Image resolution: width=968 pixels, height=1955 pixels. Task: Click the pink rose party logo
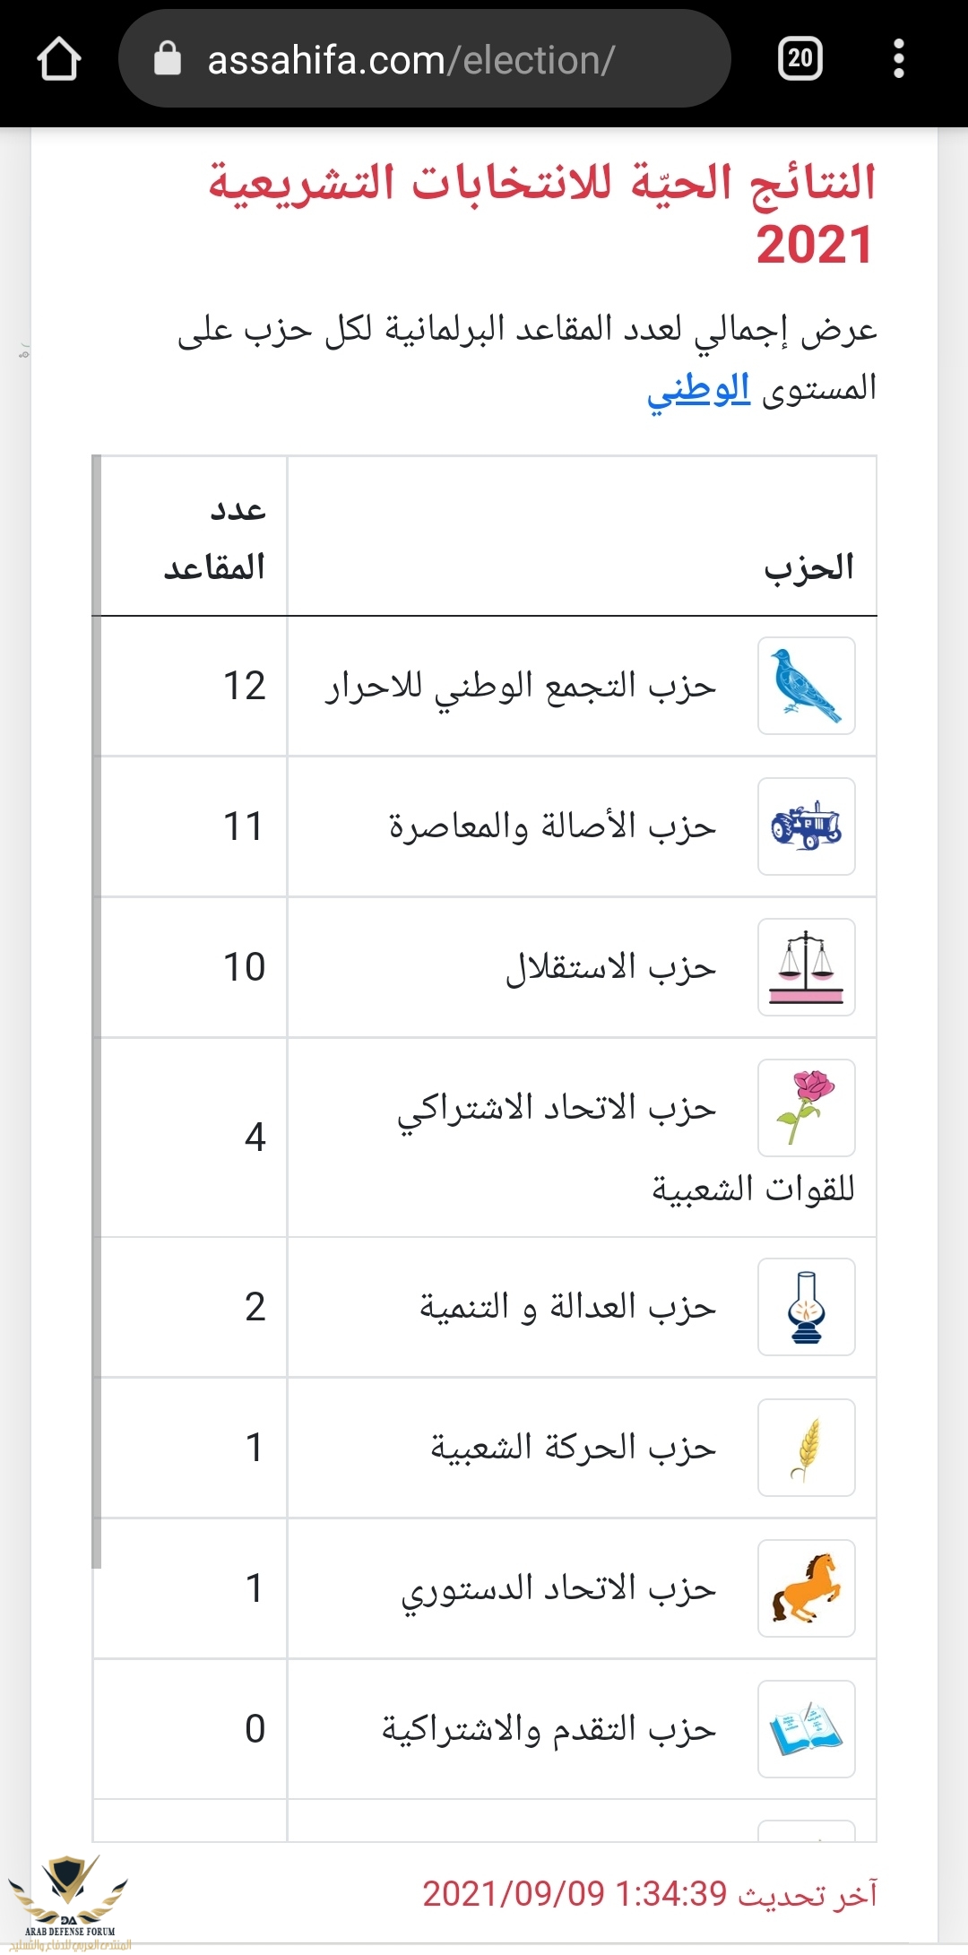807,1108
